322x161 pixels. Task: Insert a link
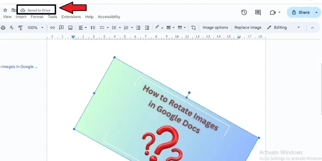52,28
